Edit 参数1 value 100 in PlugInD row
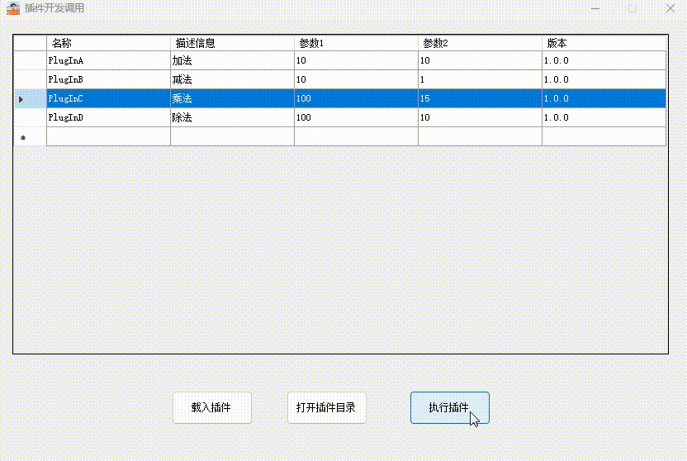This screenshot has height=461, width=687. pyautogui.click(x=356, y=117)
